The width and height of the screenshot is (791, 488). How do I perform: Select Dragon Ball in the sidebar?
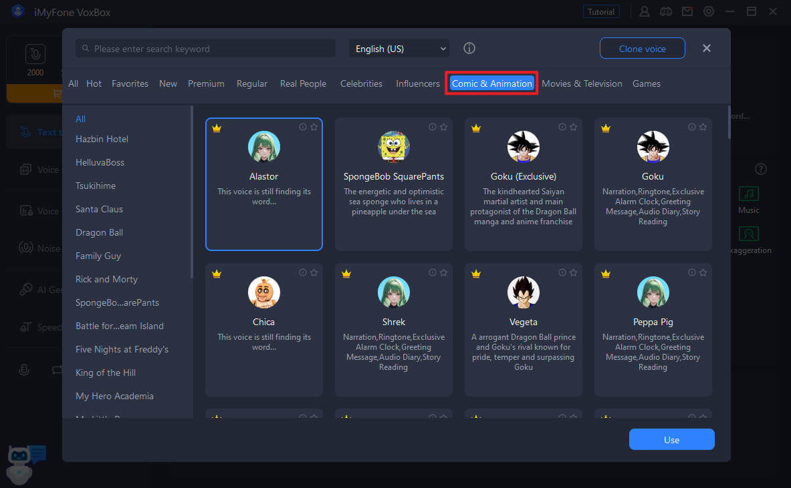(x=99, y=232)
